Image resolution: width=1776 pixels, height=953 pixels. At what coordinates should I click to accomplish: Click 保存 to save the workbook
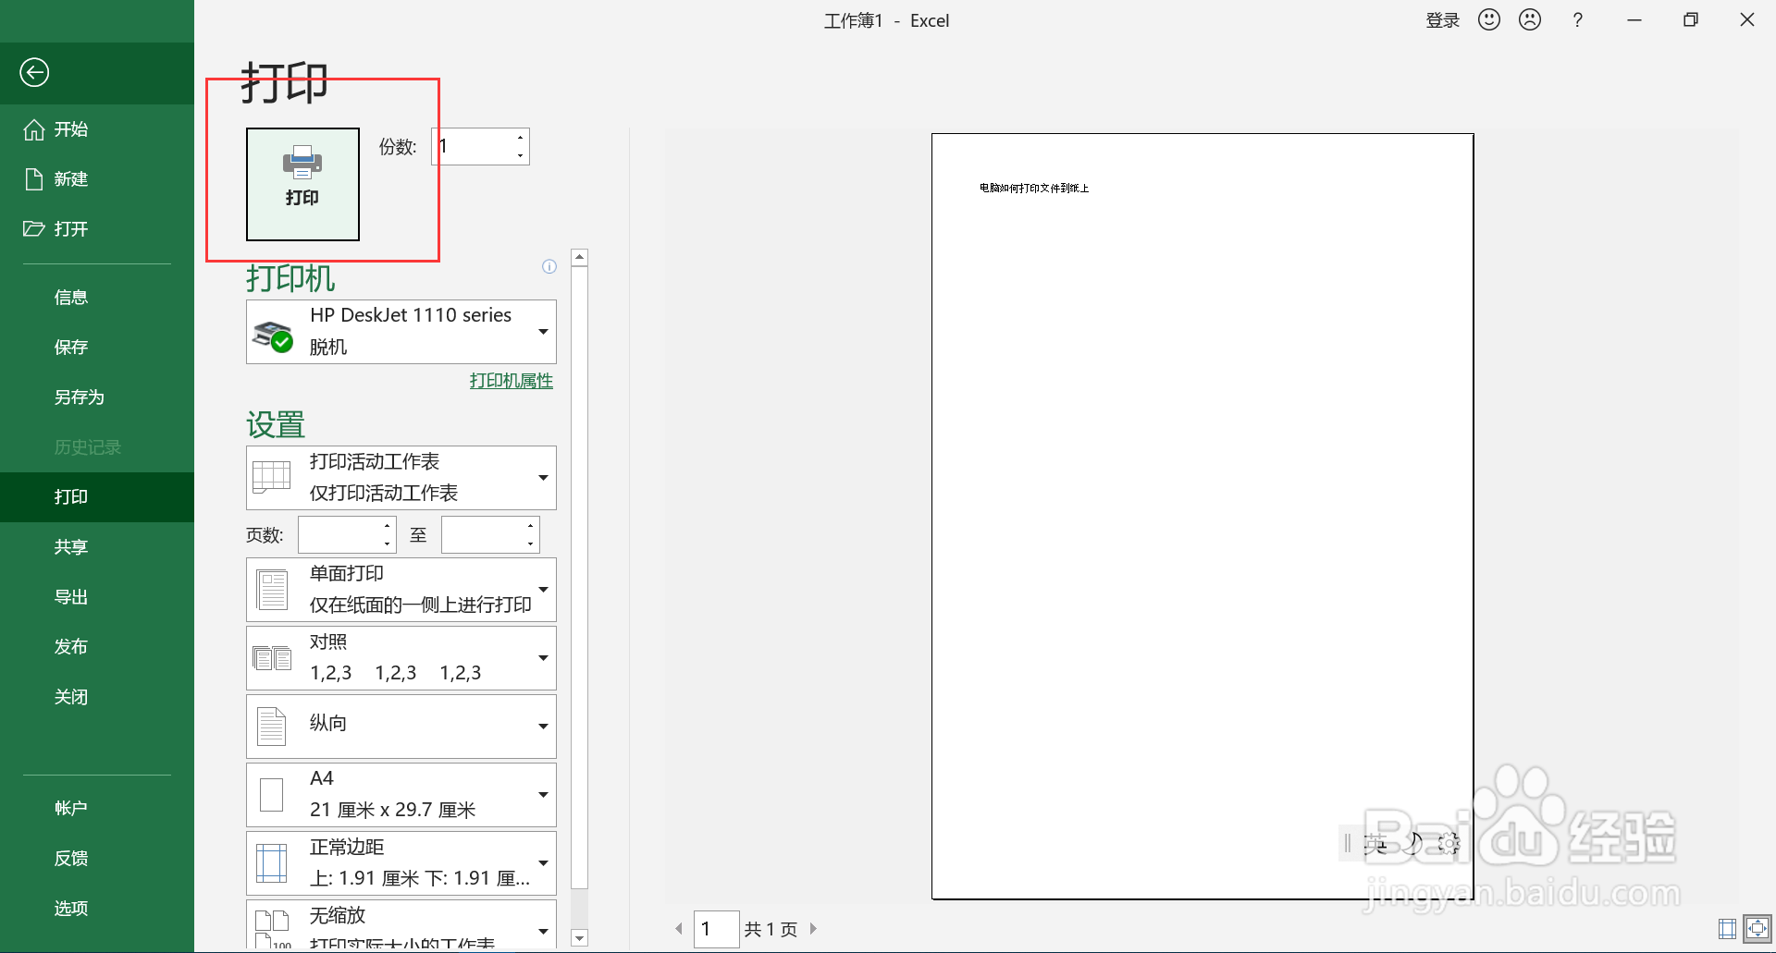97,348
